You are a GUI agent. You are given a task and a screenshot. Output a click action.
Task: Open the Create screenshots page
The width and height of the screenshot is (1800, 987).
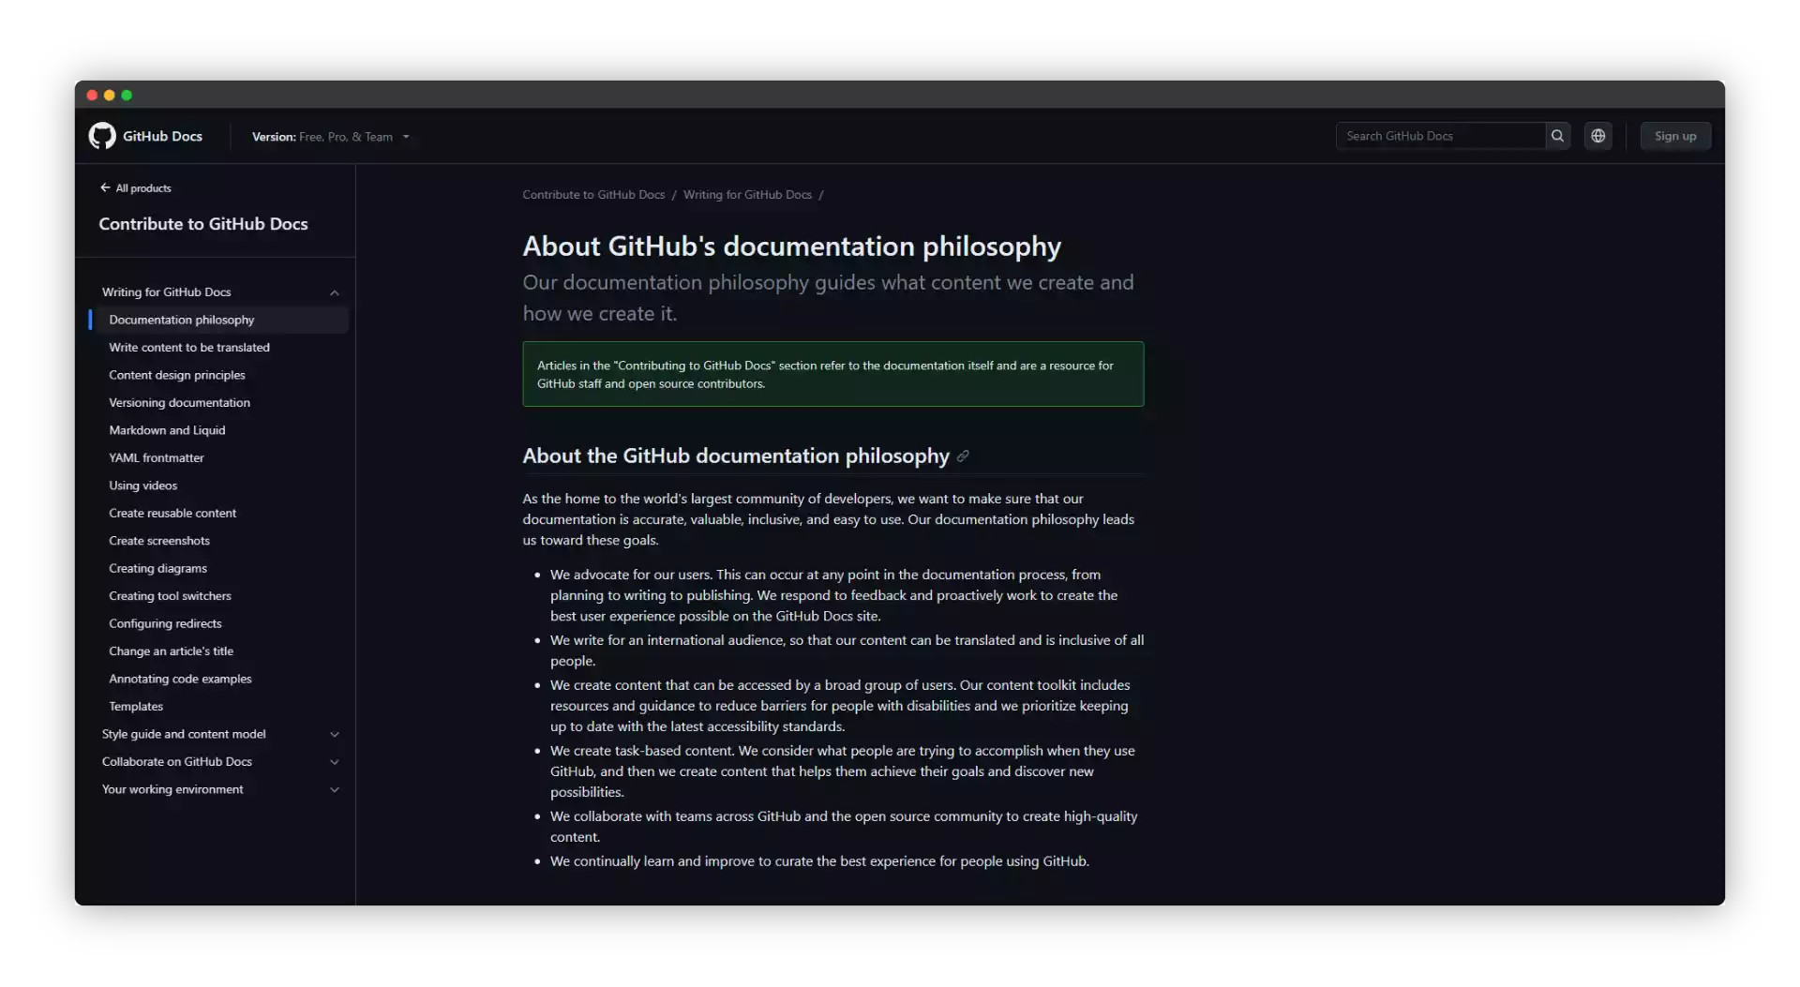coord(159,541)
